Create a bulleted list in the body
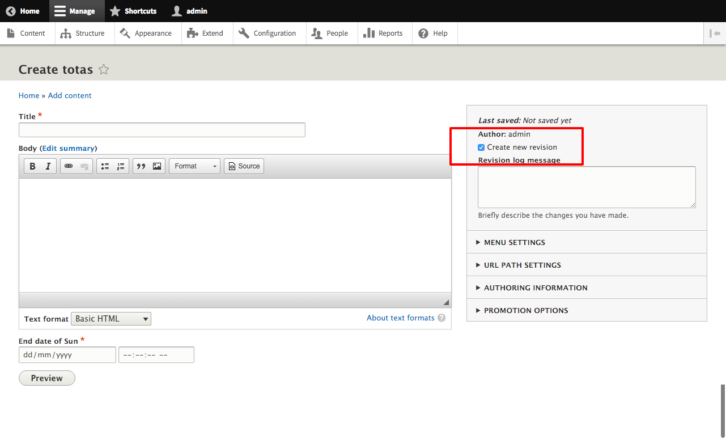Screen dimensions: 726x439 105,166
